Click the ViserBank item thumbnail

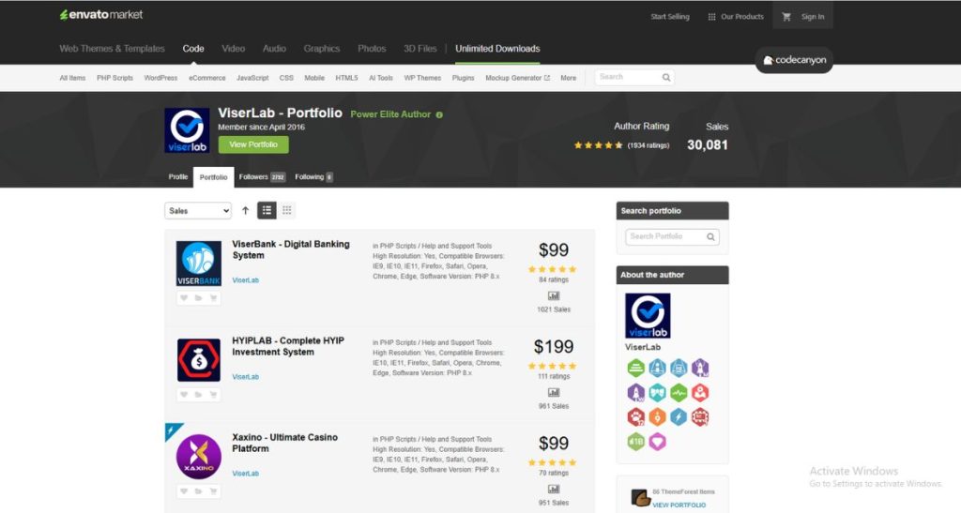pyautogui.click(x=199, y=264)
